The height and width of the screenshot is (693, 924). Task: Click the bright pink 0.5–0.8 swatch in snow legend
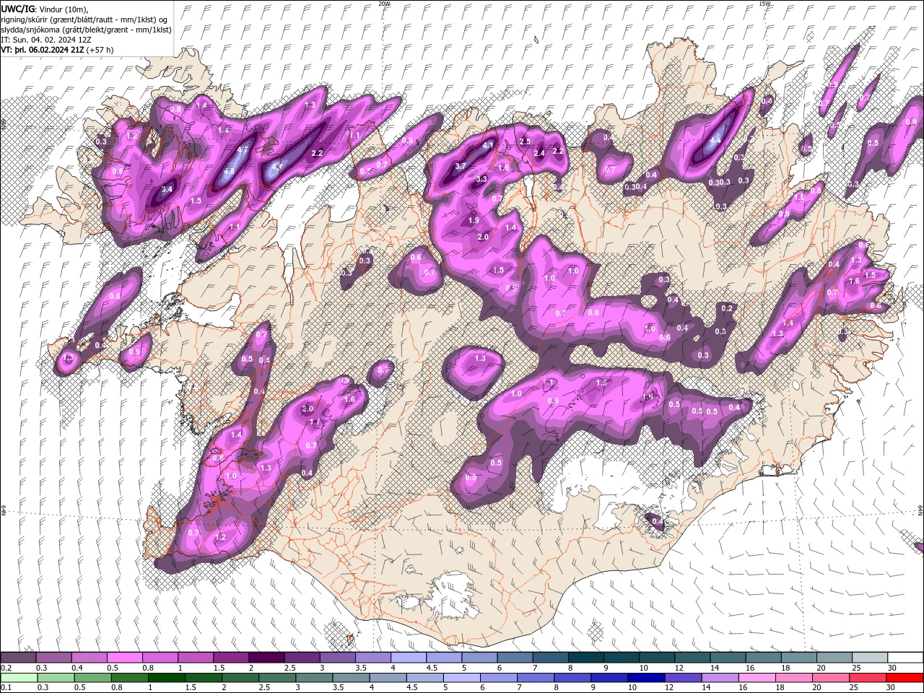[x=124, y=658]
